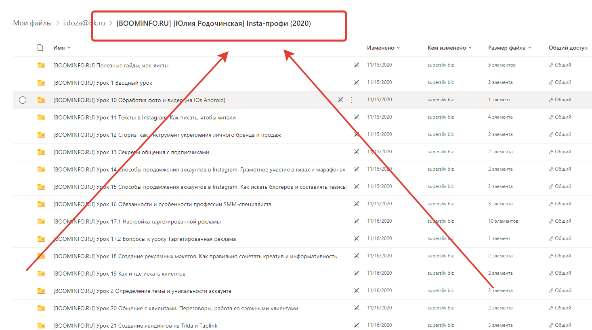Open folder Урок 2 Определение темы
The width and height of the screenshot is (592, 330).
[143, 291]
